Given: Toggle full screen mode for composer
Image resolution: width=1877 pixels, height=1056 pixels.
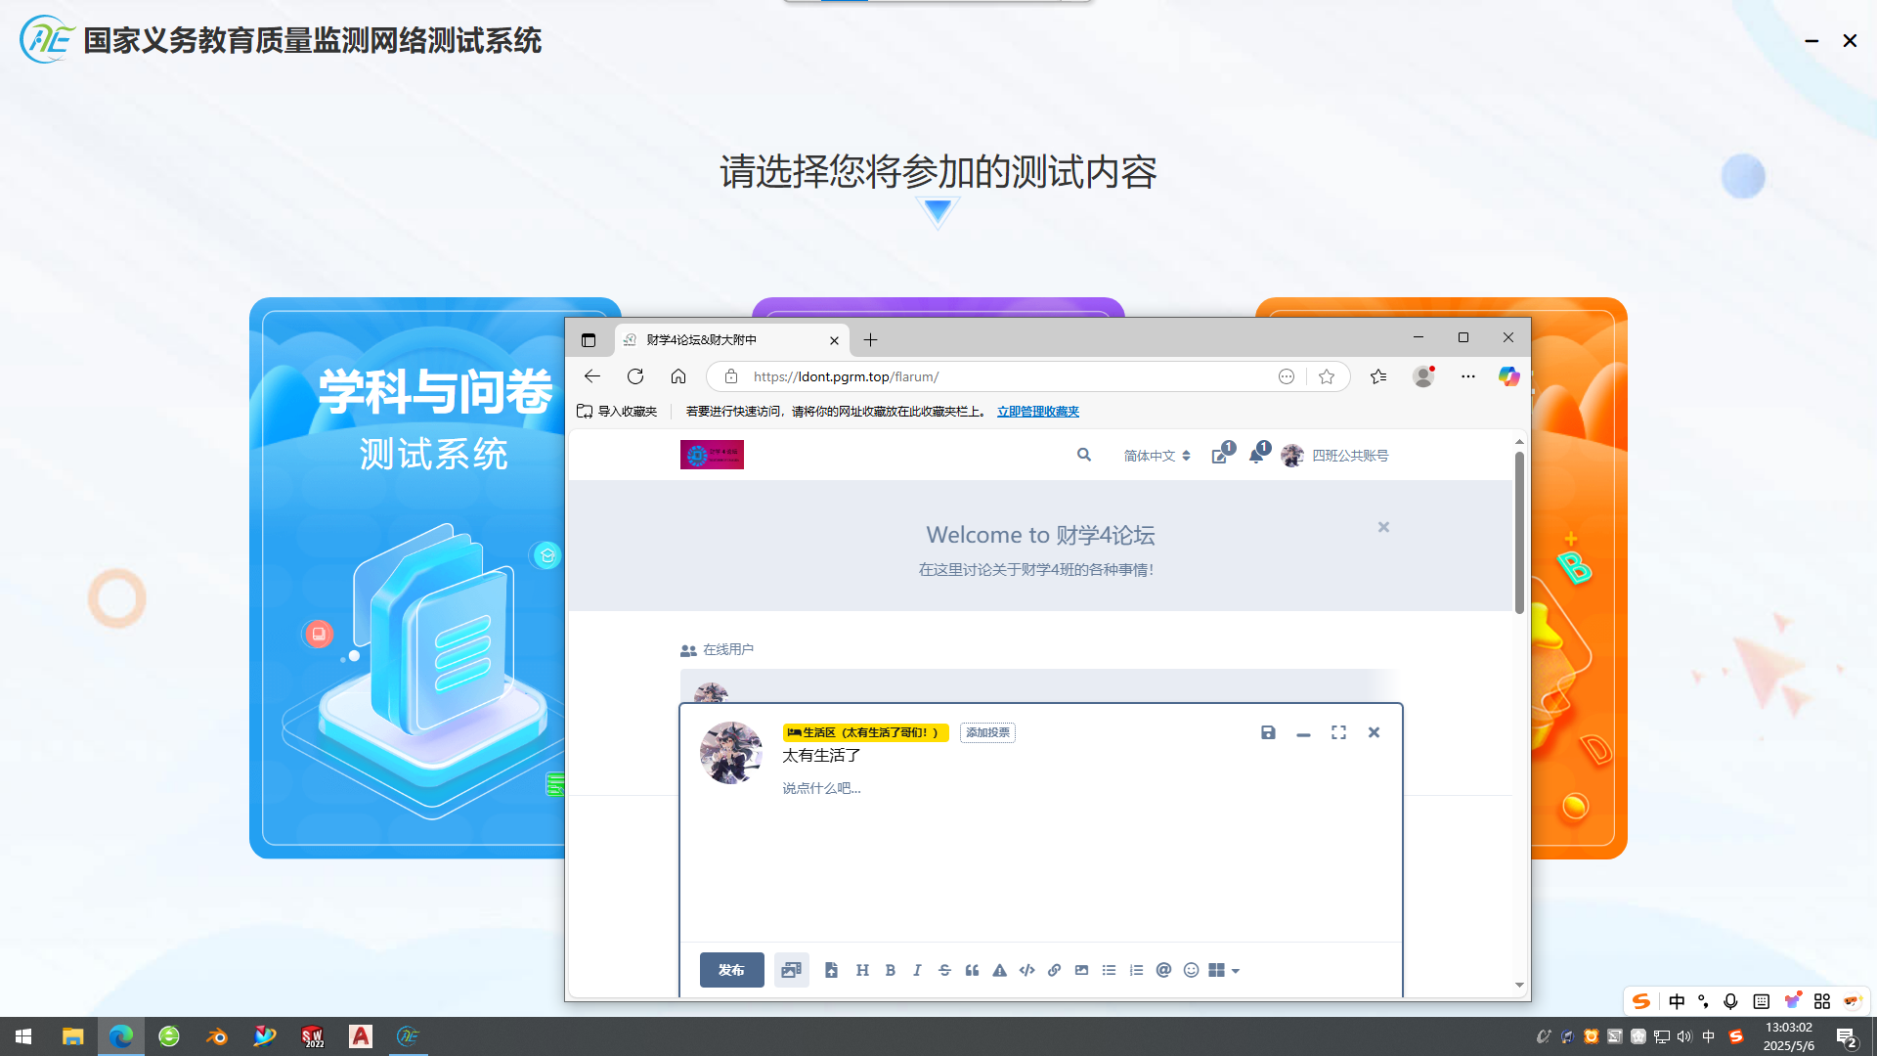Looking at the screenshot, I should [1338, 732].
